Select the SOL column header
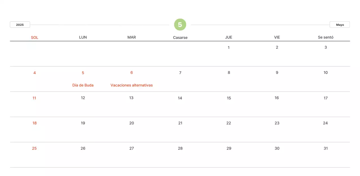Screen dimensions: 360x176 click(35, 37)
